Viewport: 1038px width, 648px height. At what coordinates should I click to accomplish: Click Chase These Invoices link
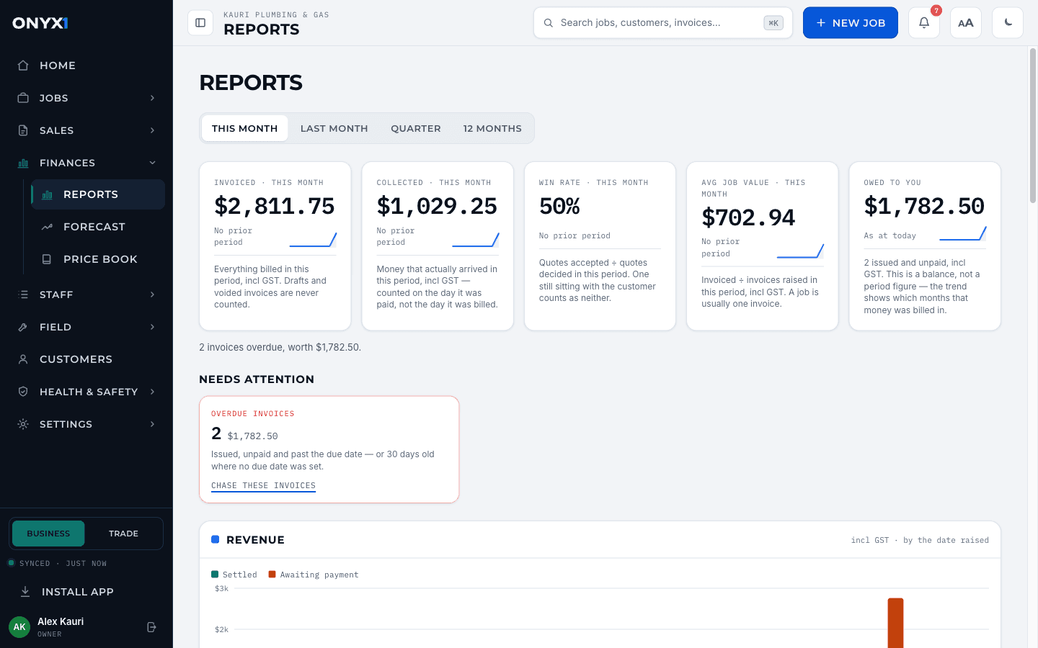[263, 486]
